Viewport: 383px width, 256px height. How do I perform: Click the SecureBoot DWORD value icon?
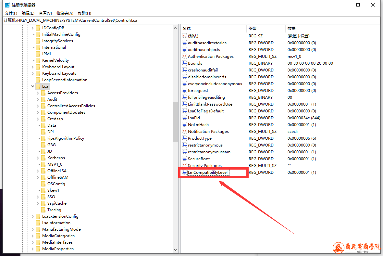coord(185,159)
